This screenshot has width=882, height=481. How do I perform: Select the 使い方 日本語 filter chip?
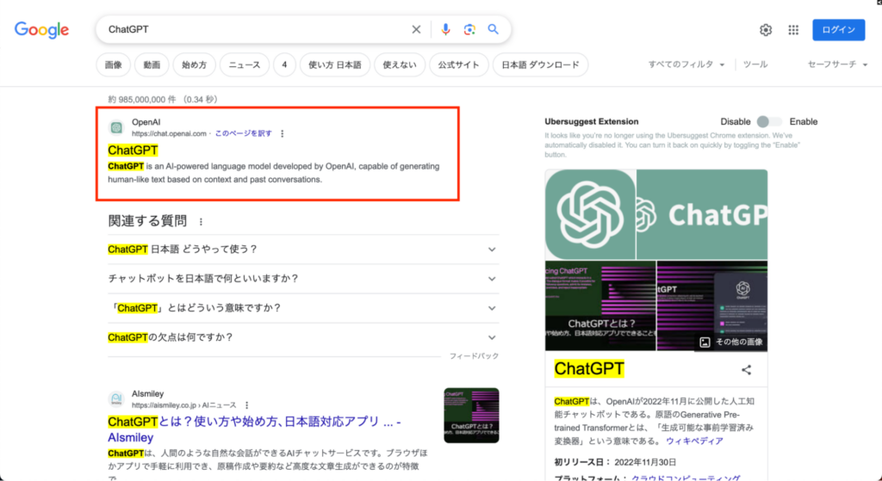click(335, 65)
